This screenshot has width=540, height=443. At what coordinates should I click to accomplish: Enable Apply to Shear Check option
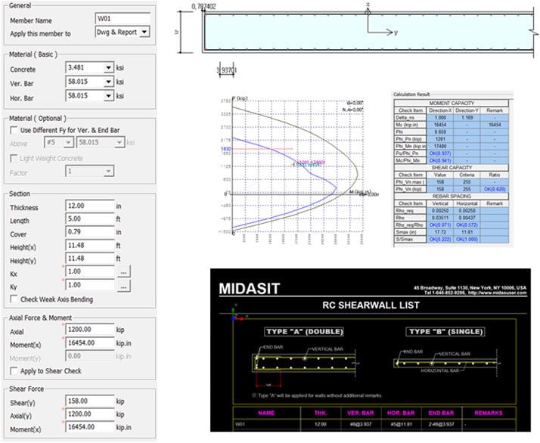(x=14, y=370)
